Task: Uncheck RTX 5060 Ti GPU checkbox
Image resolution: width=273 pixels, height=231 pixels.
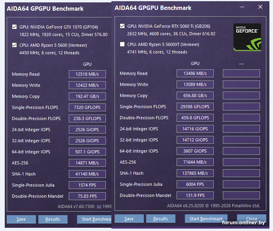Action: tap(122, 26)
